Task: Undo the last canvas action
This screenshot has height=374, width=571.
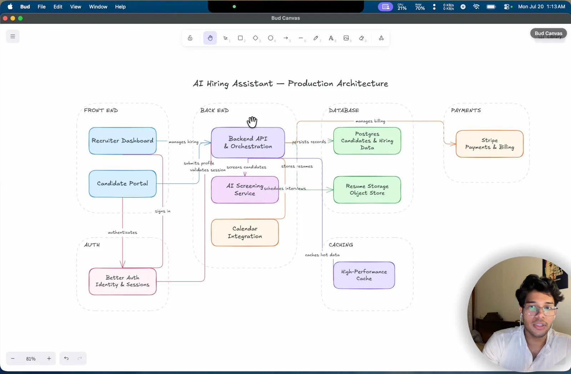Action: [x=66, y=358]
